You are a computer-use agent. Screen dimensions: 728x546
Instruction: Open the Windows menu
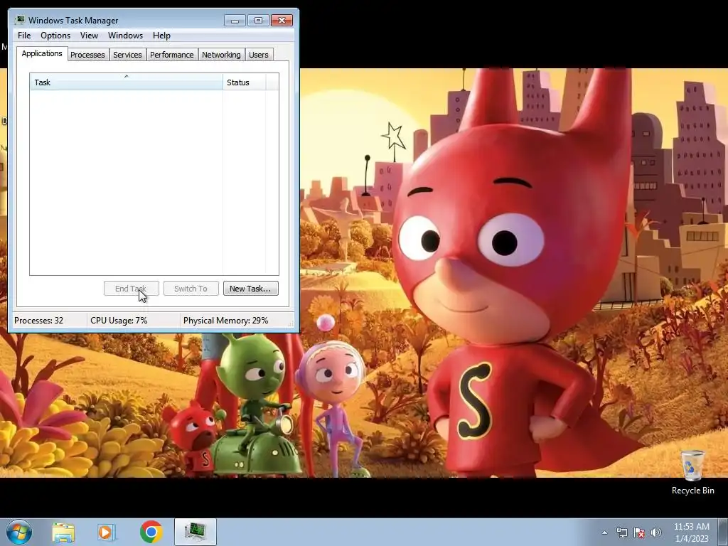[125, 36]
